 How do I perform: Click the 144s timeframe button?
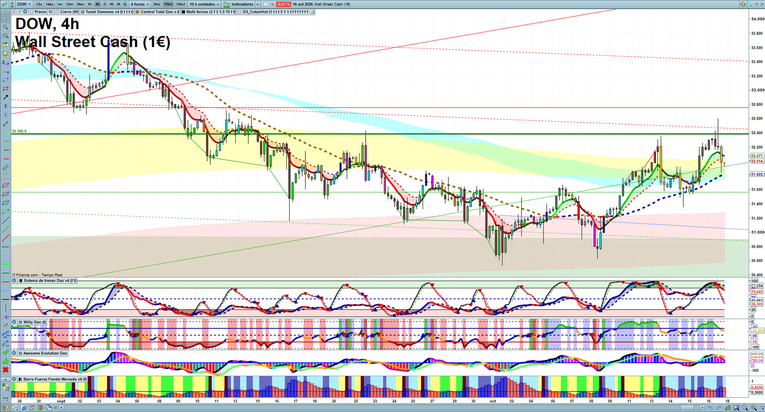tap(49, 4)
